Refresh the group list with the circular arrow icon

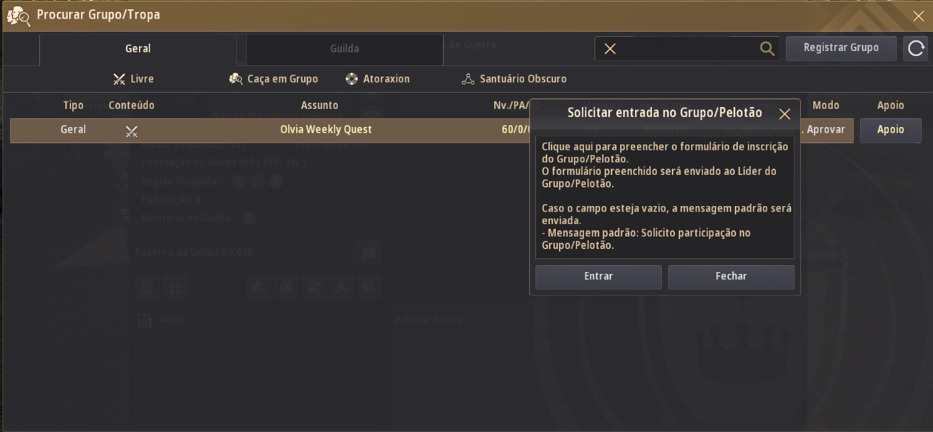(916, 49)
